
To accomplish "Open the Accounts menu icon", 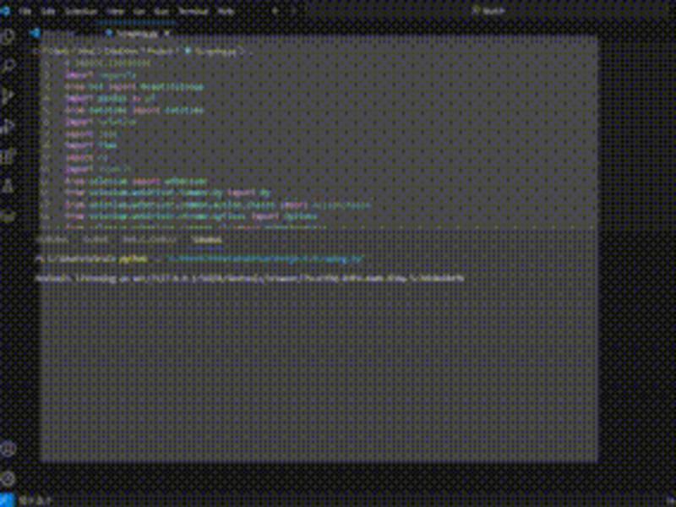I will click(x=8, y=450).
